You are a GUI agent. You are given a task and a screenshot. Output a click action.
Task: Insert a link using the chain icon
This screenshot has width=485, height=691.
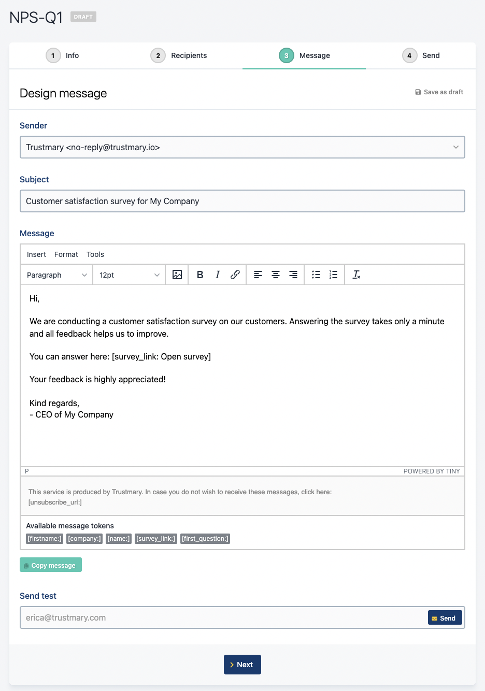pyautogui.click(x=235, y=275)
